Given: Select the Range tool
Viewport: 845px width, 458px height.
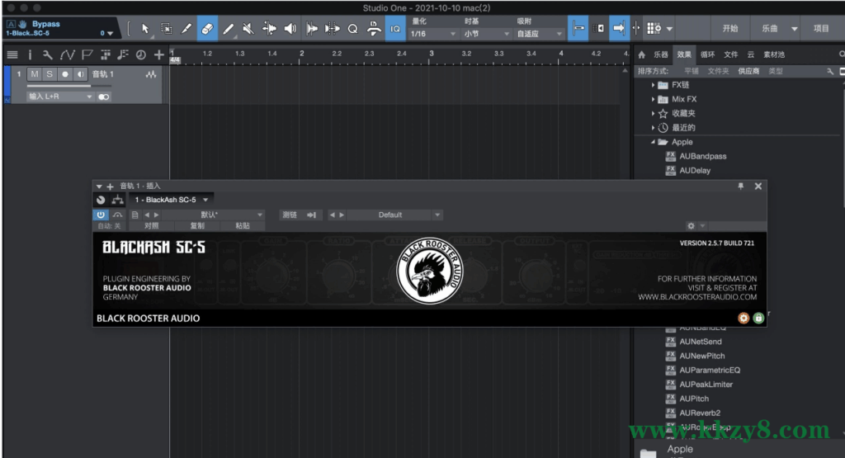Looking at the screenshot, I should tap(166, 29).
